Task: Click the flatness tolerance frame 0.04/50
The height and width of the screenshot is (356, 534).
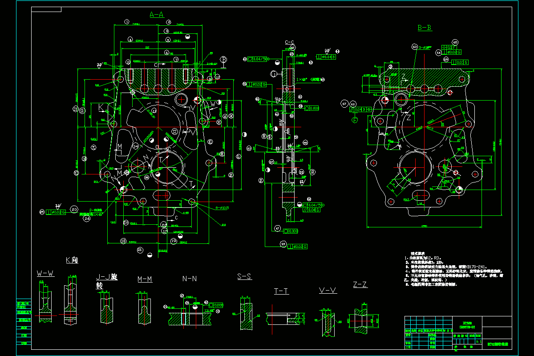Action: (257, 59)
